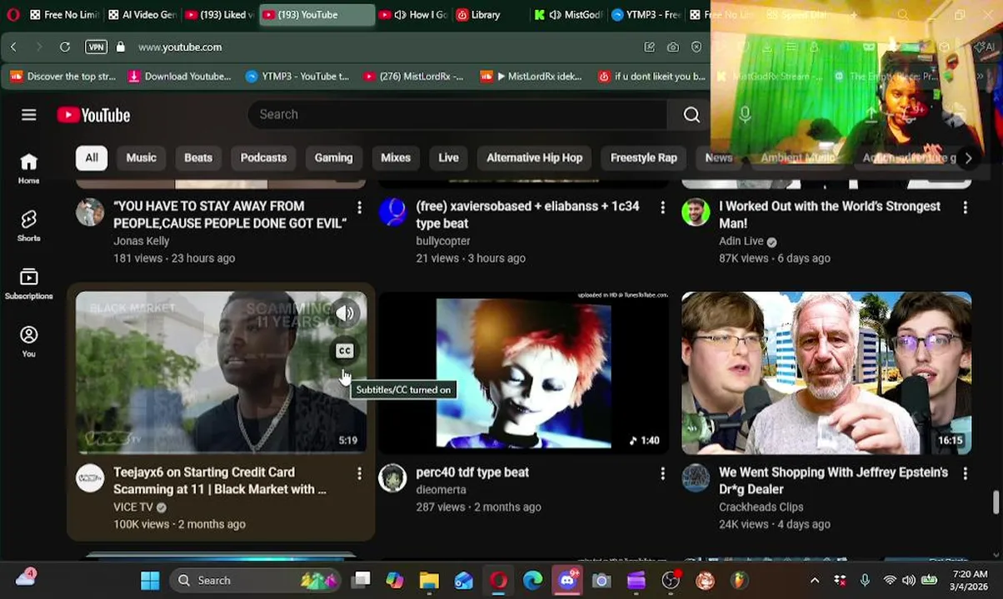Switch to the Library browser tab
Screen dimensions: 1003x599
pyautogui.click(x=490, y=15)
